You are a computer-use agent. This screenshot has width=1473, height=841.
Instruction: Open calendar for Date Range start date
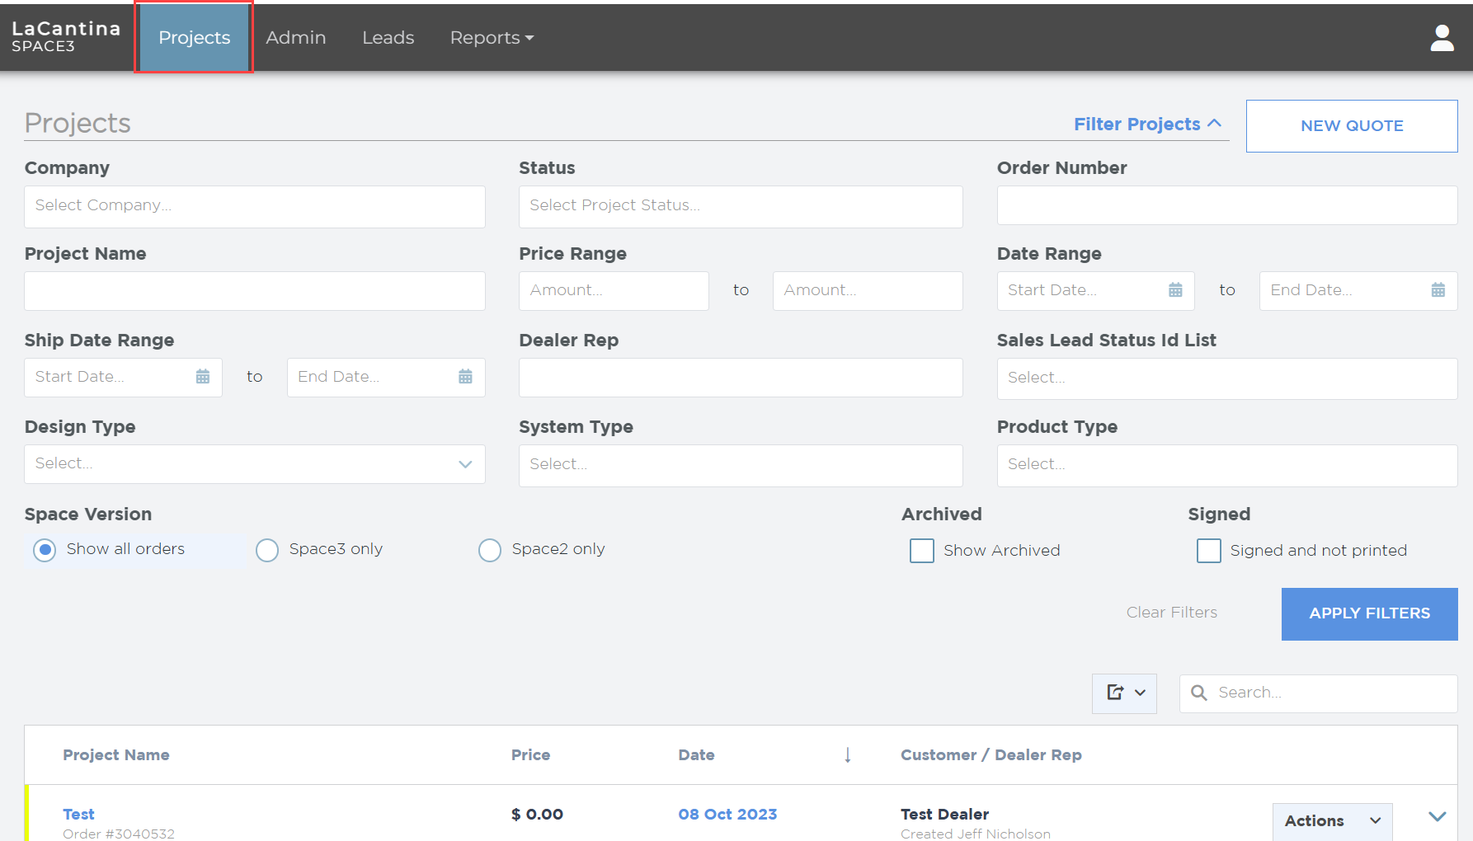coord(1175,290)
